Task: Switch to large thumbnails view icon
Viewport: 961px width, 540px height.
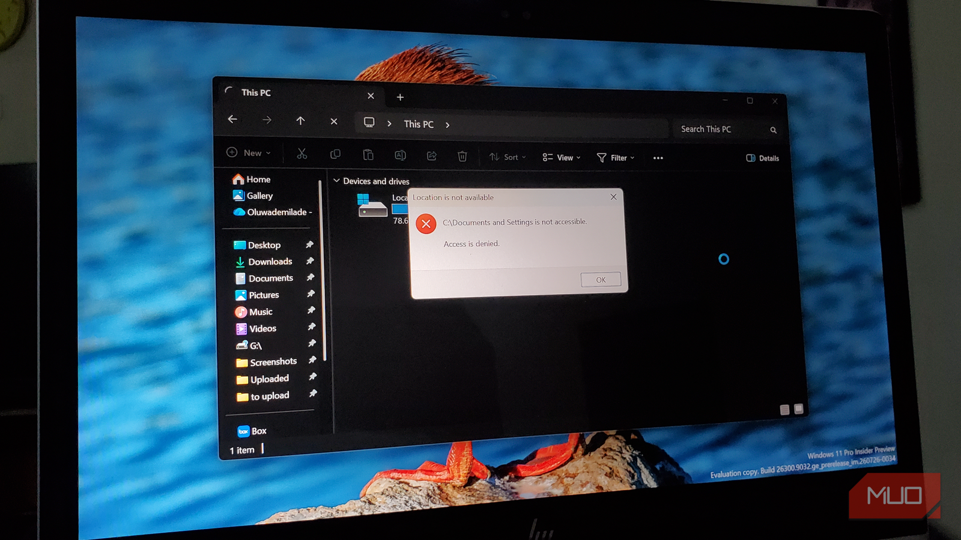Action: [799, 409]
